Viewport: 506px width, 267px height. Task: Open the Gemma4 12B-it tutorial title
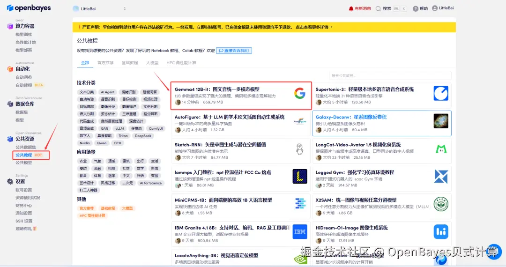pos(217,89)
